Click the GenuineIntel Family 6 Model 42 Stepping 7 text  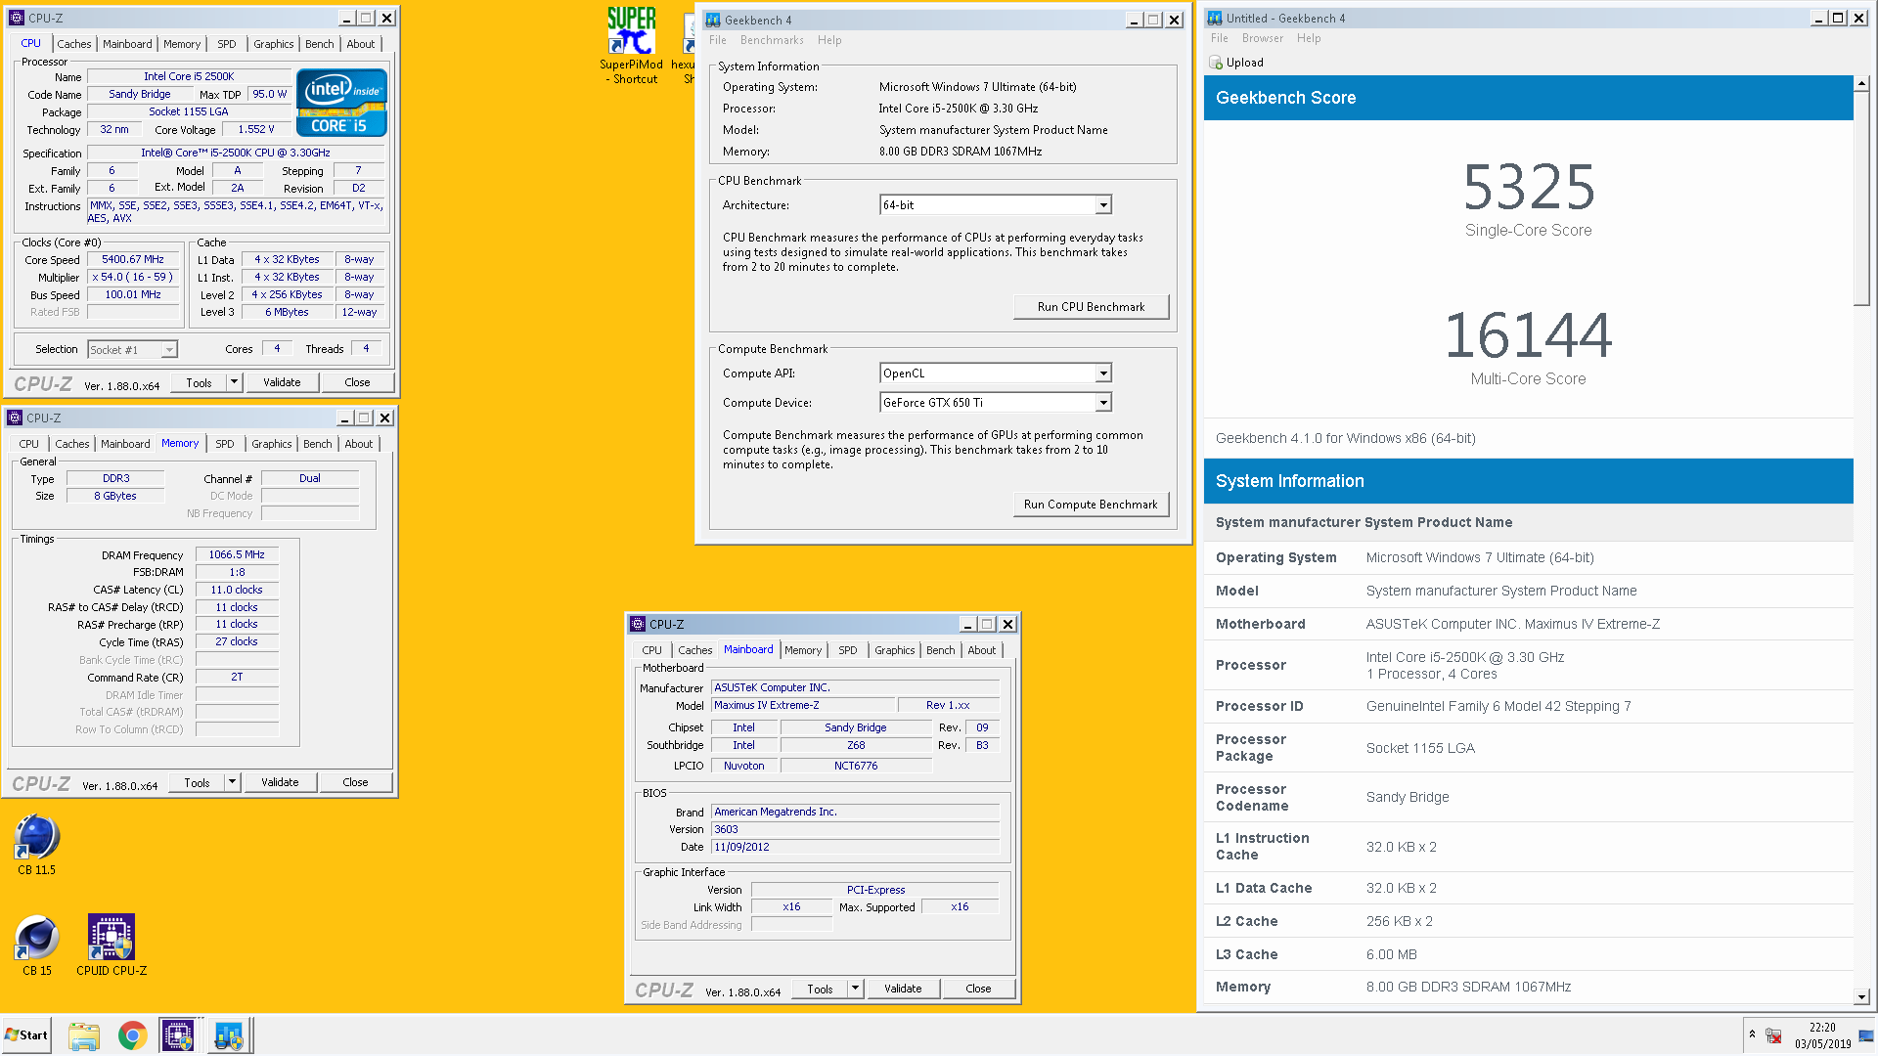click(x=1498, y=706)
